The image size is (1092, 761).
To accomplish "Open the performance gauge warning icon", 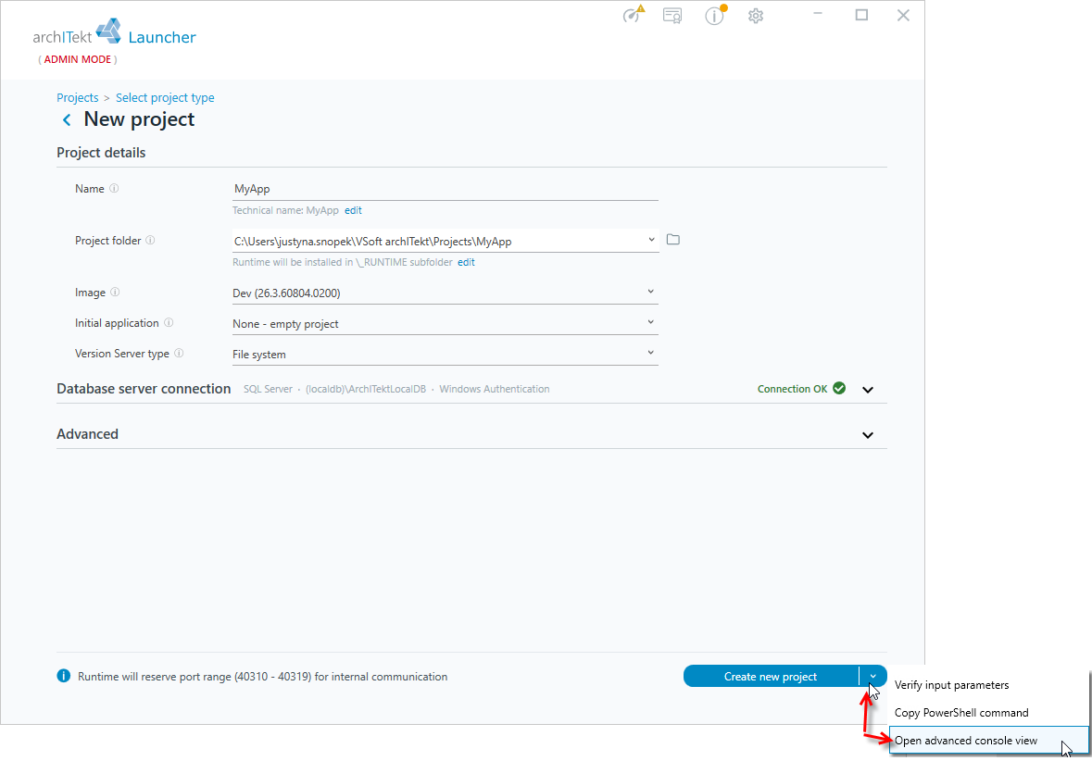I will (633, 15).
